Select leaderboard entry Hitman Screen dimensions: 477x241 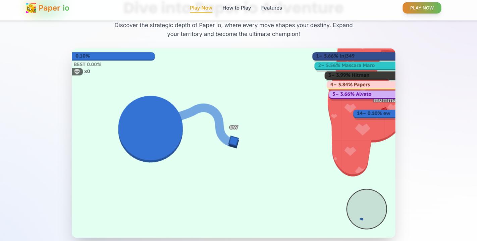click(360, 75)
